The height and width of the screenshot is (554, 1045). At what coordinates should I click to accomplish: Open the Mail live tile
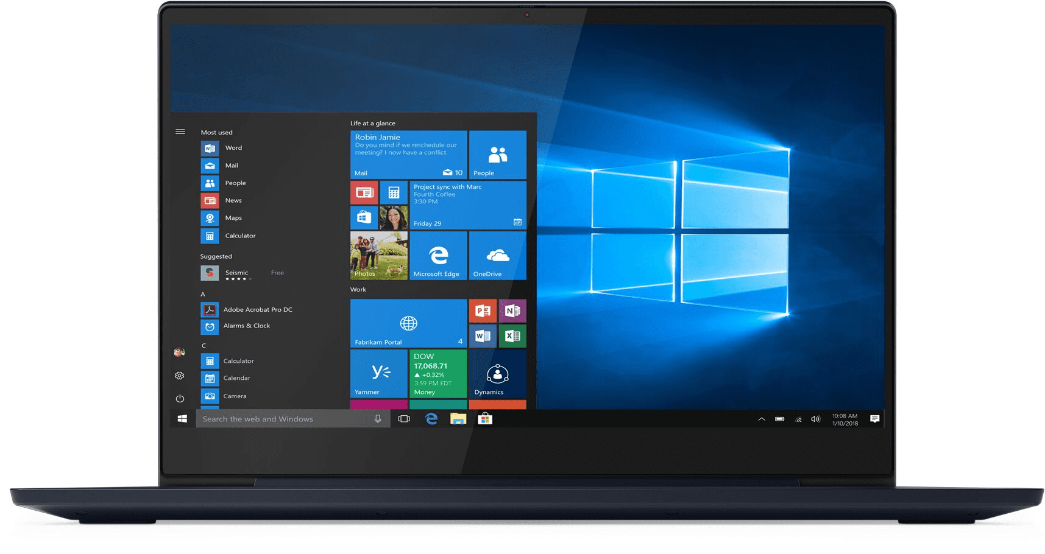coord(408,155)
